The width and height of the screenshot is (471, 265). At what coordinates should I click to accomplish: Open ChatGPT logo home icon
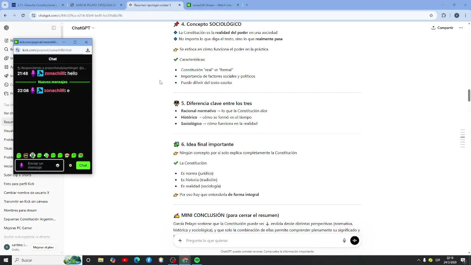point(6,28)
